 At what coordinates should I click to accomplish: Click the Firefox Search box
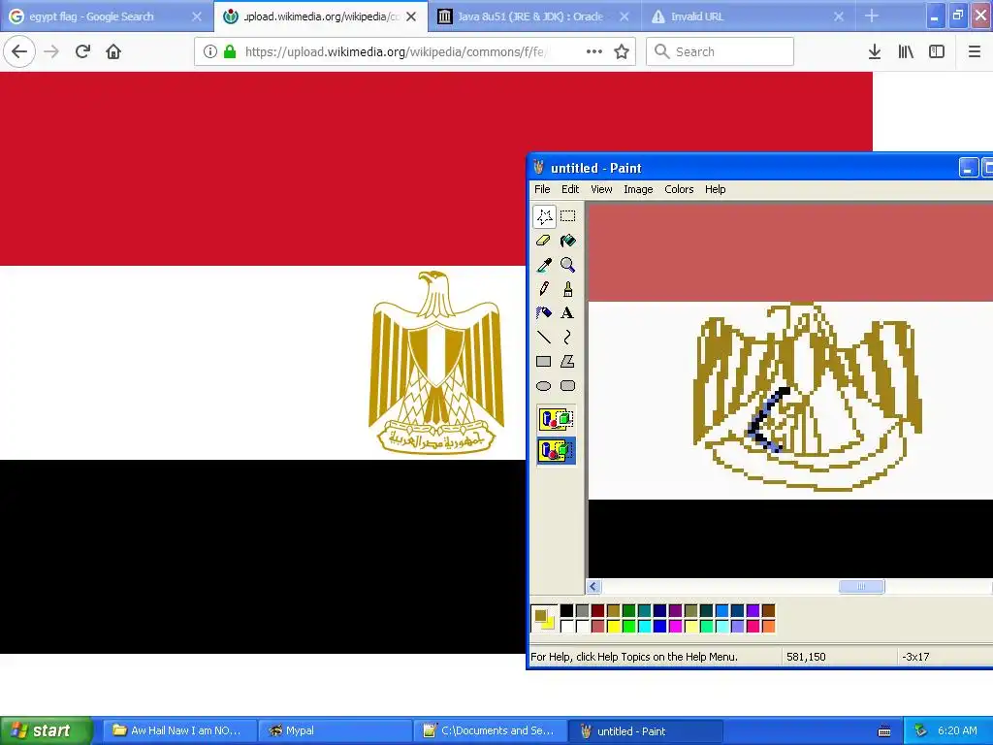[x=721, y=52]
